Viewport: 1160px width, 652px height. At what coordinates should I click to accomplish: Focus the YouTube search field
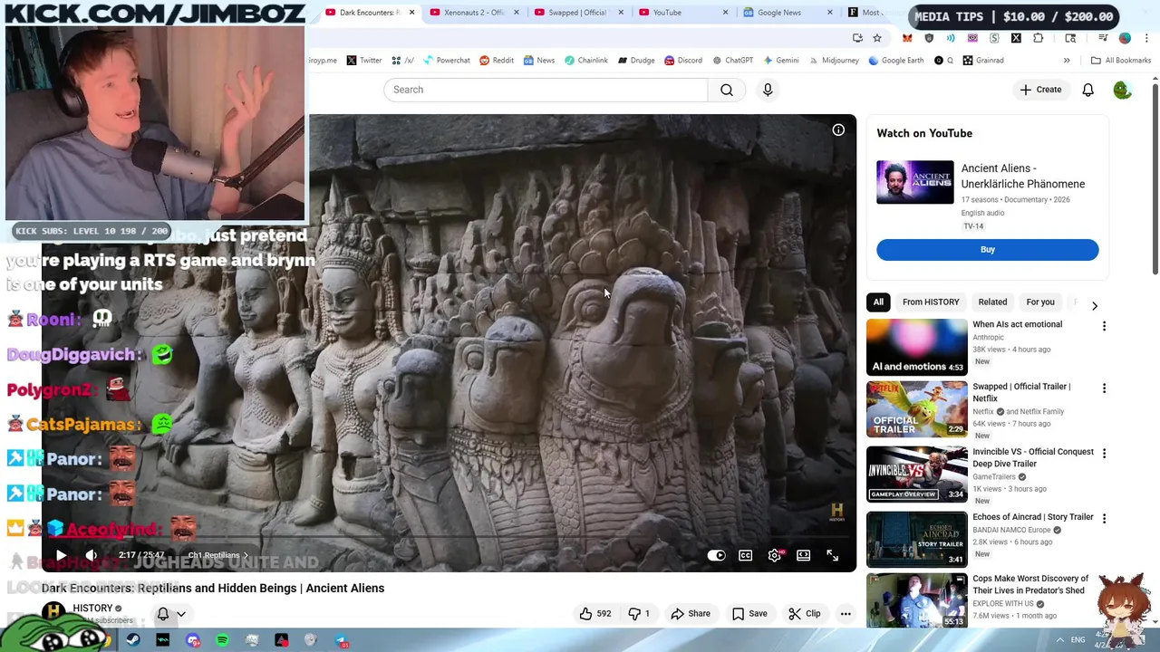(546, 90)
